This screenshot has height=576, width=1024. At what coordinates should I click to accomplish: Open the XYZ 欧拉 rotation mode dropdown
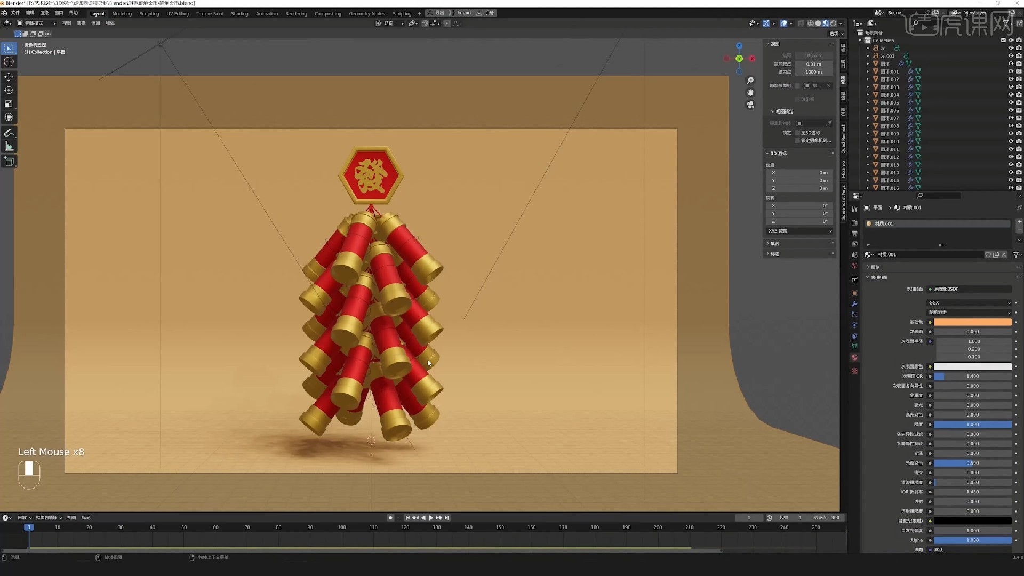[799, 231]
